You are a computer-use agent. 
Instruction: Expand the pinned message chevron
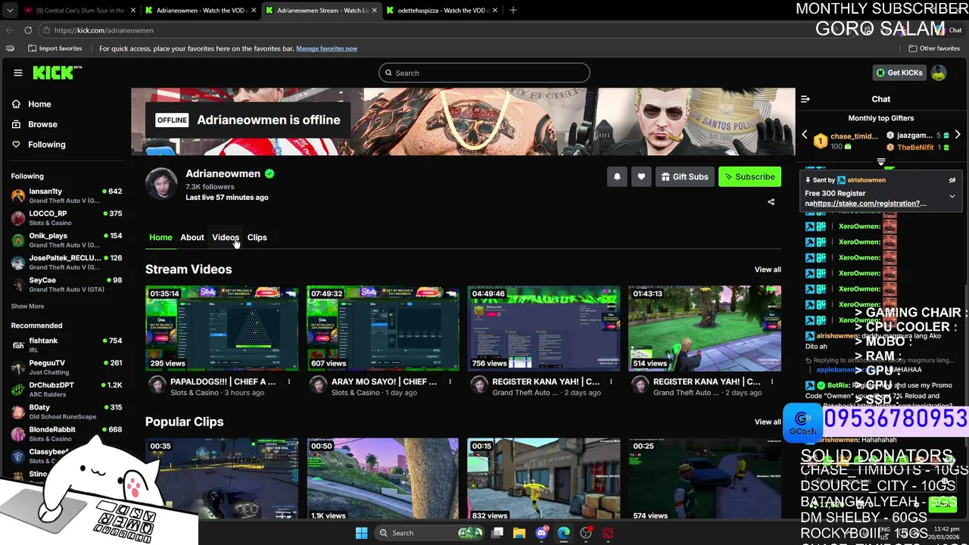(952, 196)
